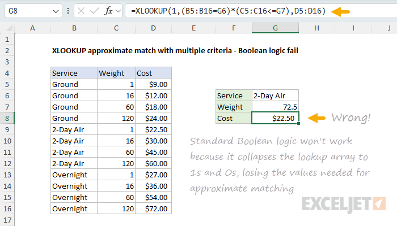This screenshot has height=226, width=397.
Task: Click the '$22.50' result cell G8
Action: (x=275, y=118)
